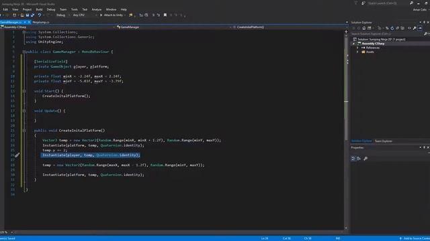Switch to the Ninjalump.cs tab

41,22
